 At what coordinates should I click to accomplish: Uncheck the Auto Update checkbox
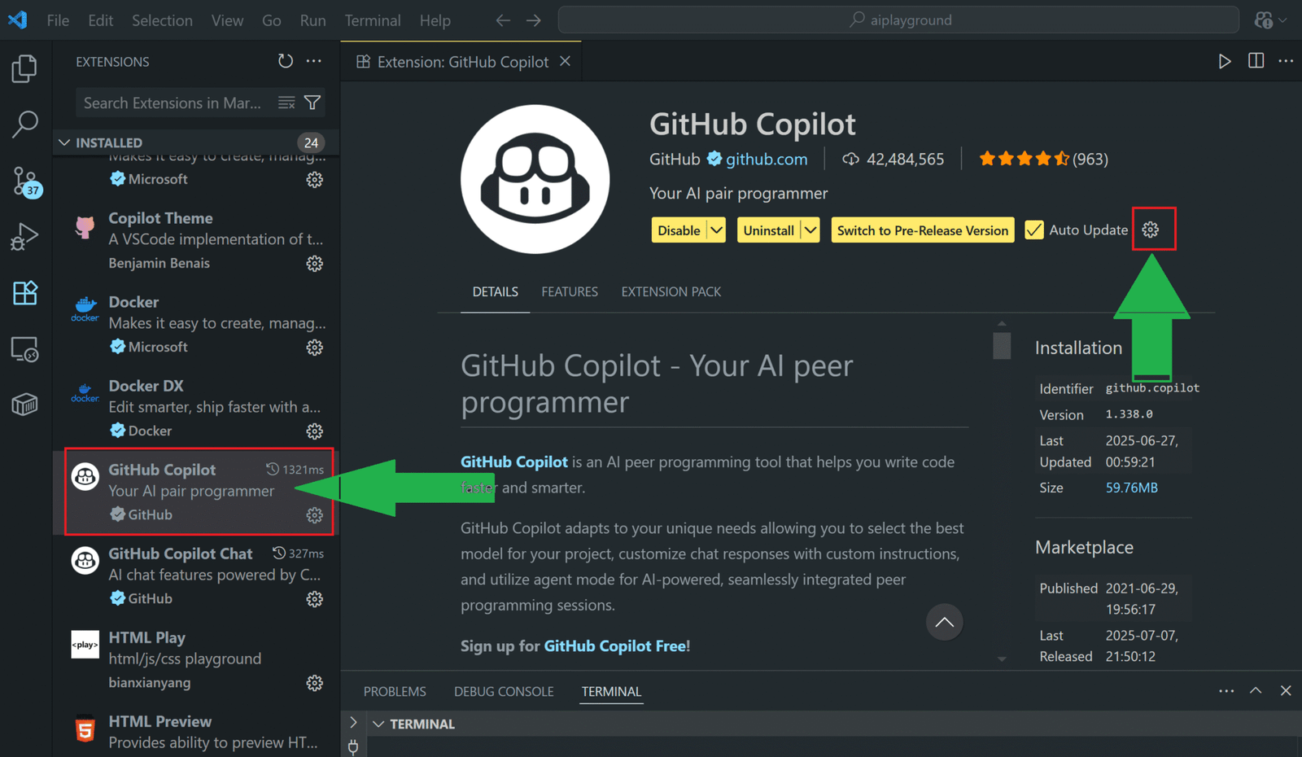coord(1033,230)
